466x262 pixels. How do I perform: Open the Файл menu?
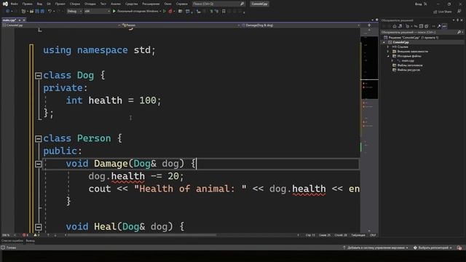point(14,4)
